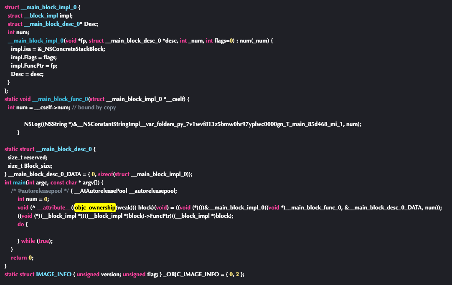Screen dimensions: 452x285
Task: Click the "*fp" constructor parameter
Action: coord(82,40)
